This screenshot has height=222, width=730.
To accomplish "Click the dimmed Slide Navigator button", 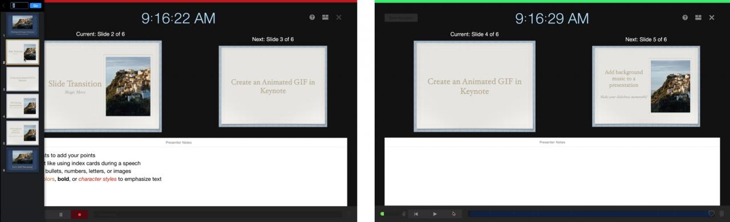I will (x=401, y=18).
